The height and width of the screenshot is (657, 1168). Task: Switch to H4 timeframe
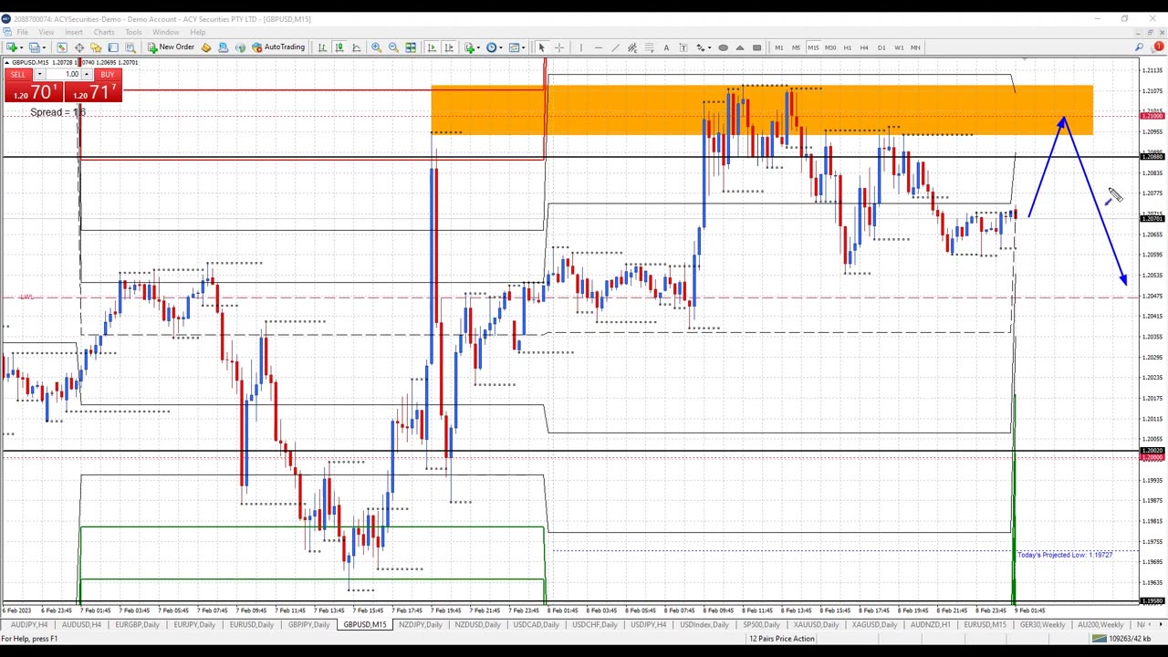click(864, 47)
